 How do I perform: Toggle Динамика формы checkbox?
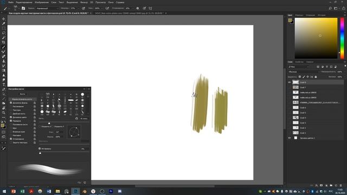pyautogui.click(x=11, y=103)
